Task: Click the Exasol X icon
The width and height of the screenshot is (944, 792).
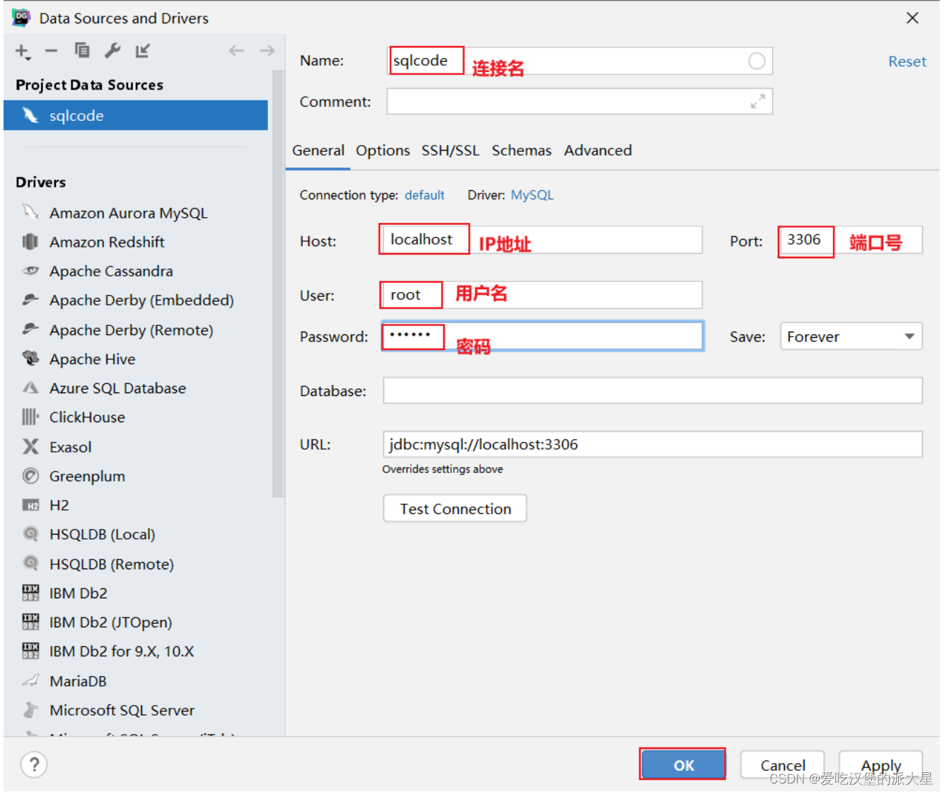Action: coord(30,446)
